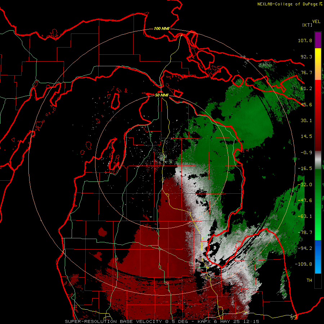Click the NEXLAB-College of DuPage label
This screenshot has height=324, width=324.
pos(287,4)
